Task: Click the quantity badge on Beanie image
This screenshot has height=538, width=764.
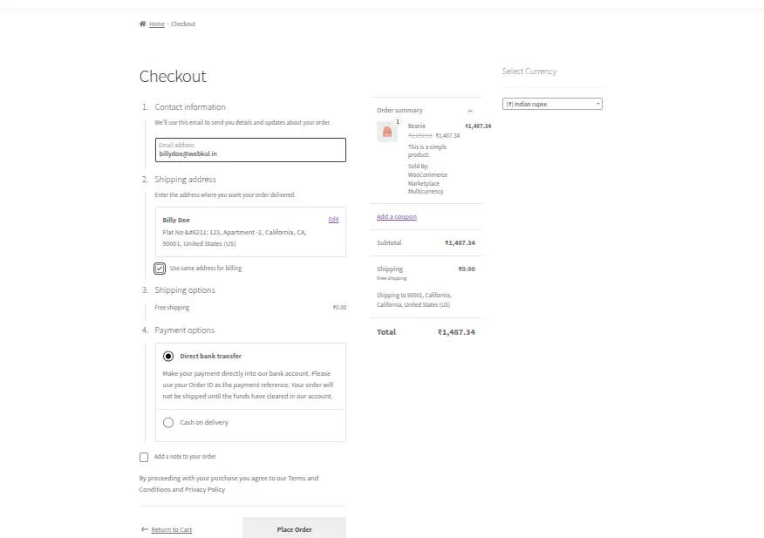Action: (398, 122)
